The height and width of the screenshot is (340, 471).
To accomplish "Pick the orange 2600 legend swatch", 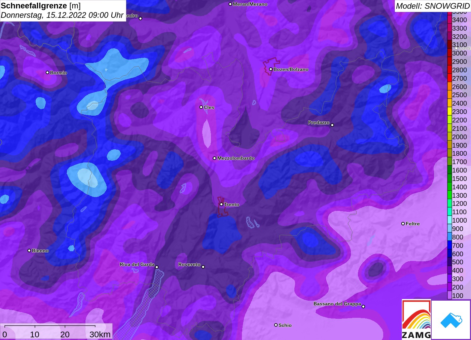I will (x=449, y=87).
